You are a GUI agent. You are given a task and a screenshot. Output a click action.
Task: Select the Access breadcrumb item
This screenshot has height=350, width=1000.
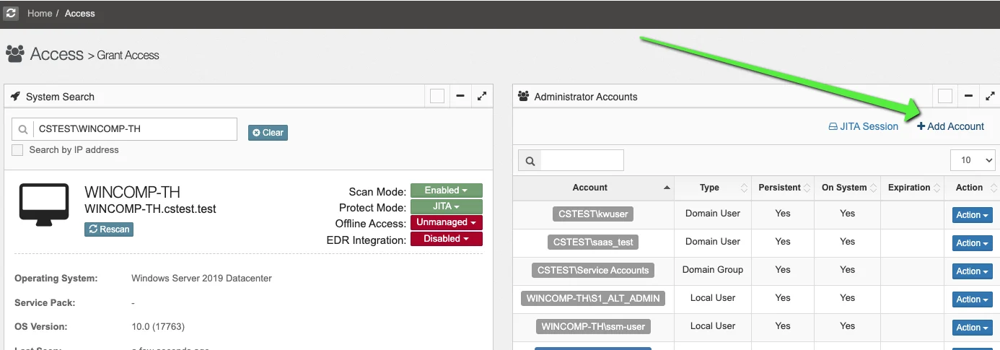point(80,14)
